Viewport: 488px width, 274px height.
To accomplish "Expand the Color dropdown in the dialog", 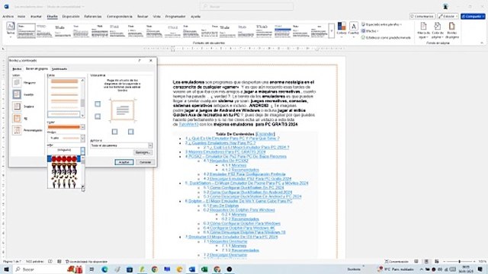I will coord(82,127).
